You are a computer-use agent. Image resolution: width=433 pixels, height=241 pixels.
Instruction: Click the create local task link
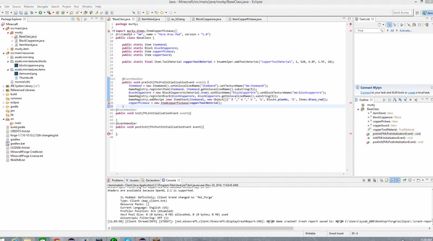[411, 92]
